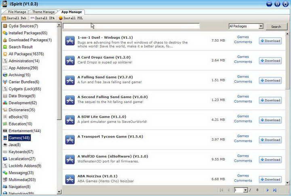Download ABA Noiz2sa
Image resolution: width=291 pixels, height=196 pixels.
point(270,179)
